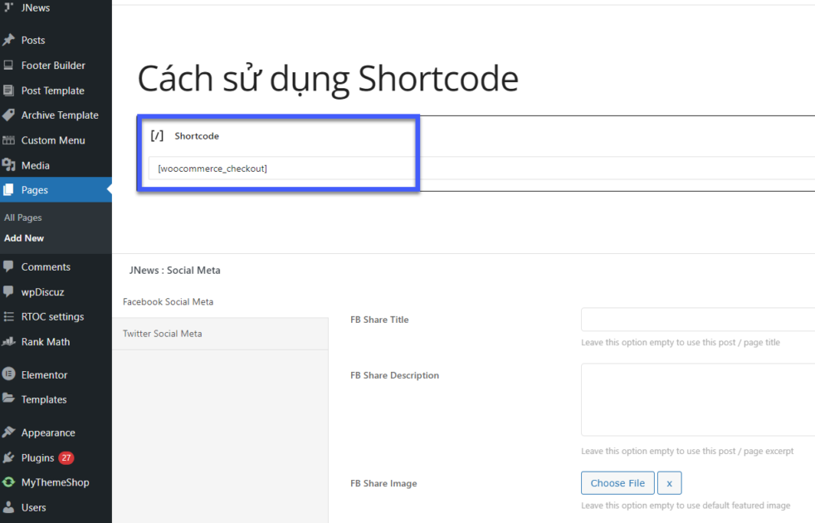Click the wpDiscuz comments icon

click(10, 291)
